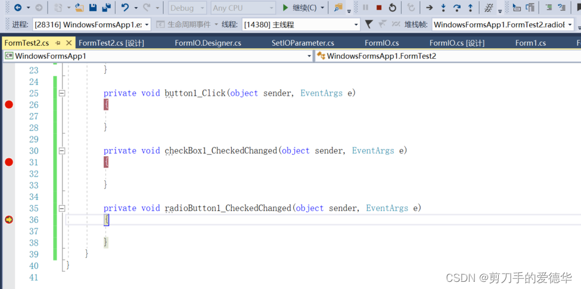Collapse the radioButton1_CheckedChanged method outline
The image size is (581, 289).
coord(62,209)
